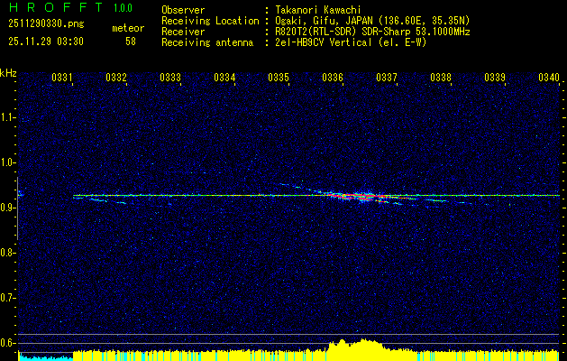Click the 0333 time marker
The width and height of the screenshot is (567, 361).
[x=170, y=78]
